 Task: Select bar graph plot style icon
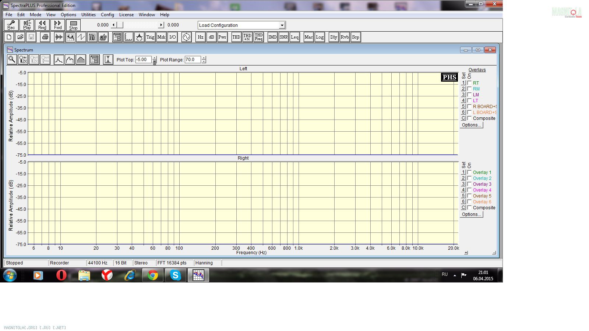[x=81, y=60]
